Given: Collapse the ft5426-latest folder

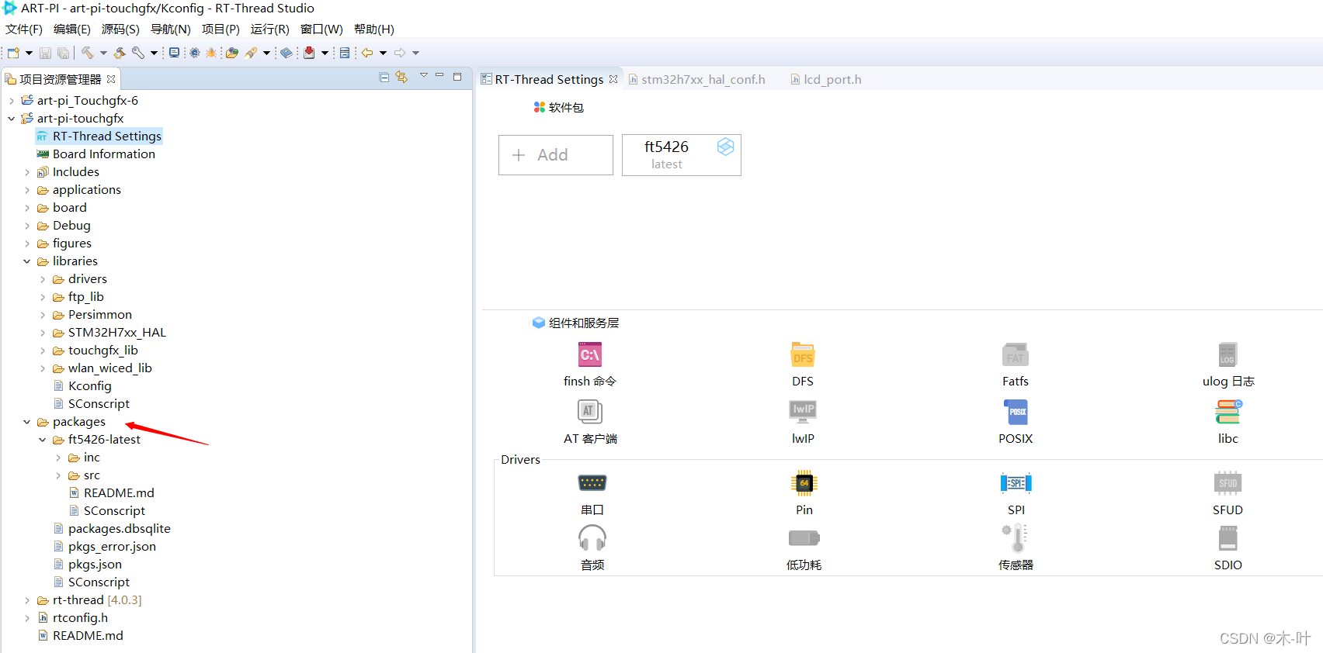Looking at the screenshot, I should [x=43, y=440].
